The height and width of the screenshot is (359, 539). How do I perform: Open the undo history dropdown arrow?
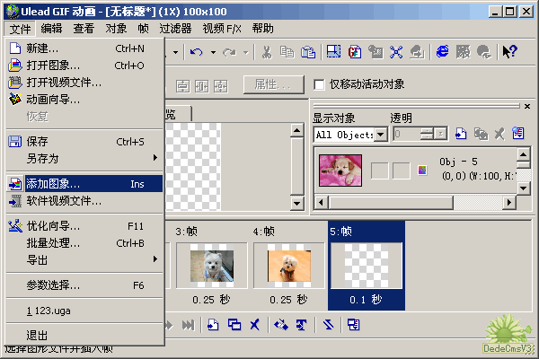[x=213, y=53]
